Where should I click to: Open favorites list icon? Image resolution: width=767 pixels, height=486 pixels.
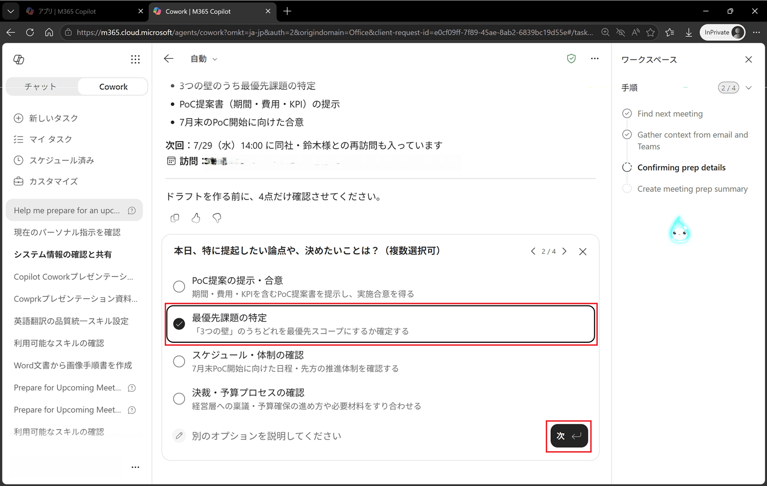(670, 32)
